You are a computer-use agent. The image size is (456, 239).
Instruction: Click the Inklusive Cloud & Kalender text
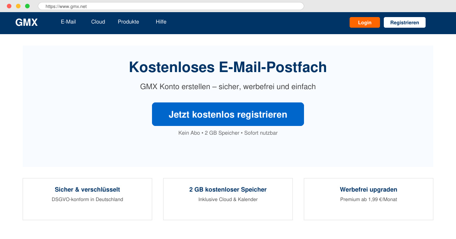click(x=228, y=200)
